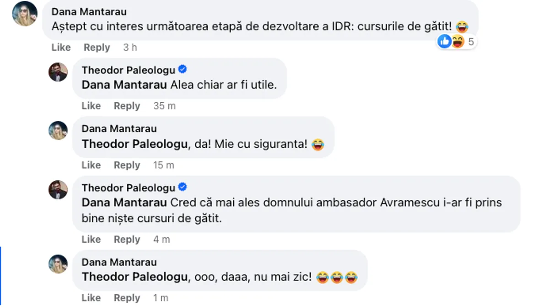The height and width of the screenshot is (308, 549).
Task: Click Theodor Paleologu's avatar on the "Alea chiar" reply
Action: pyautogui.click(x=58, y=72)
